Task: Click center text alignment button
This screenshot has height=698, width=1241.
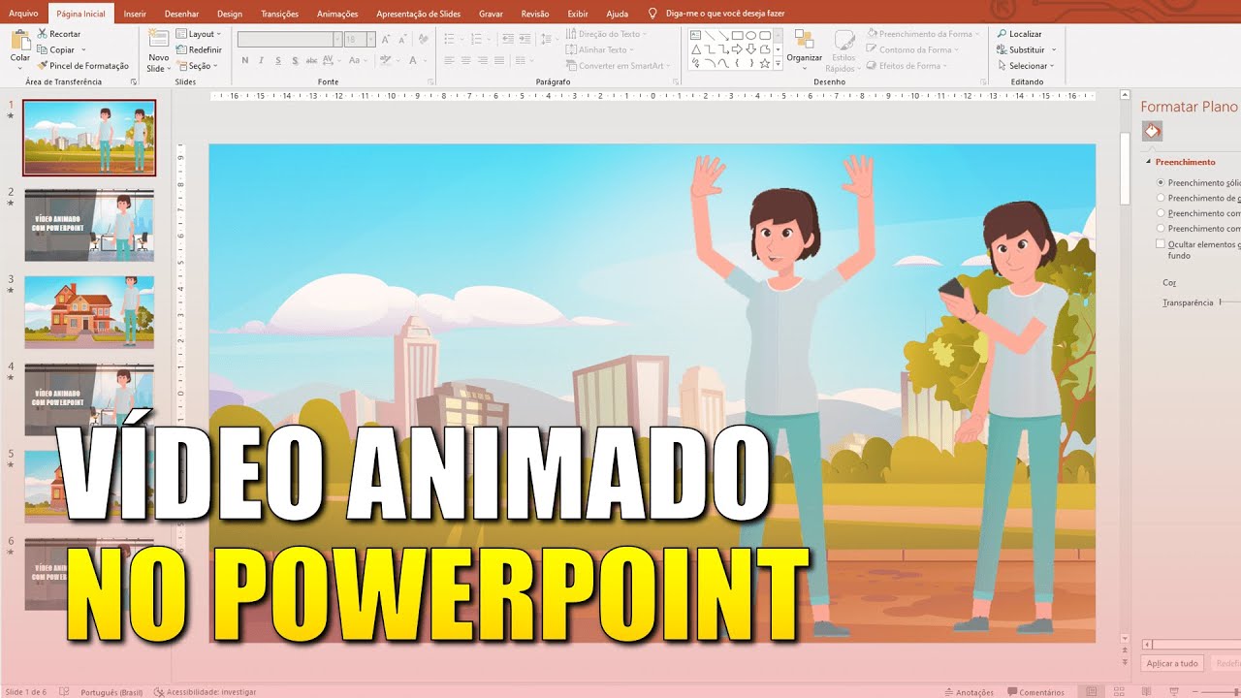Action: coord(466,60)
